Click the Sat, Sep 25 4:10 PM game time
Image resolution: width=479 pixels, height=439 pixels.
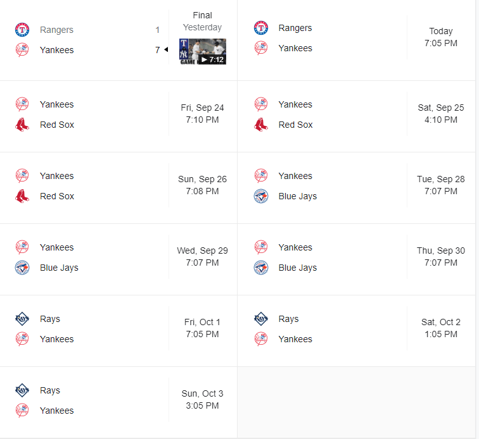coord(441,114)
